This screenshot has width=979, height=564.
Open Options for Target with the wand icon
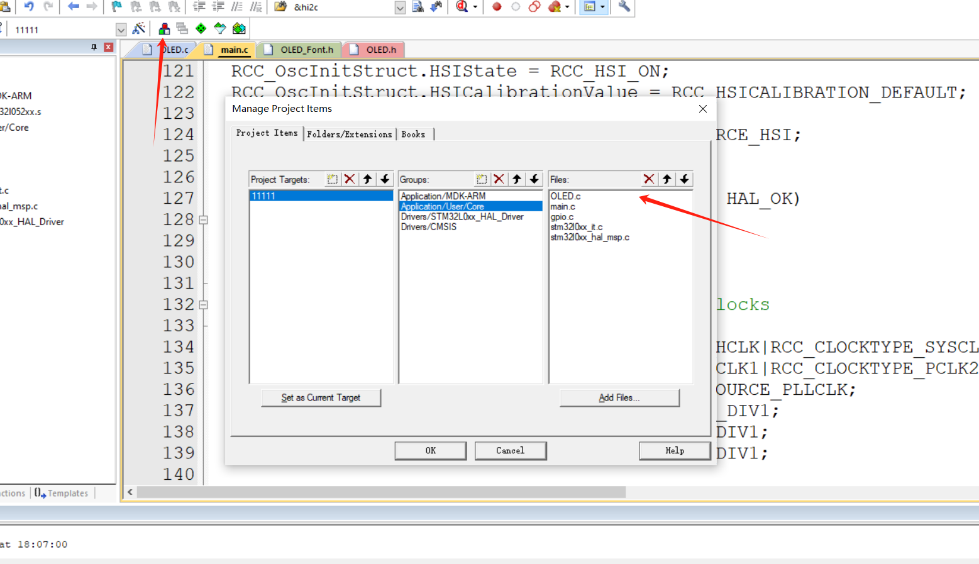[140, 28]
